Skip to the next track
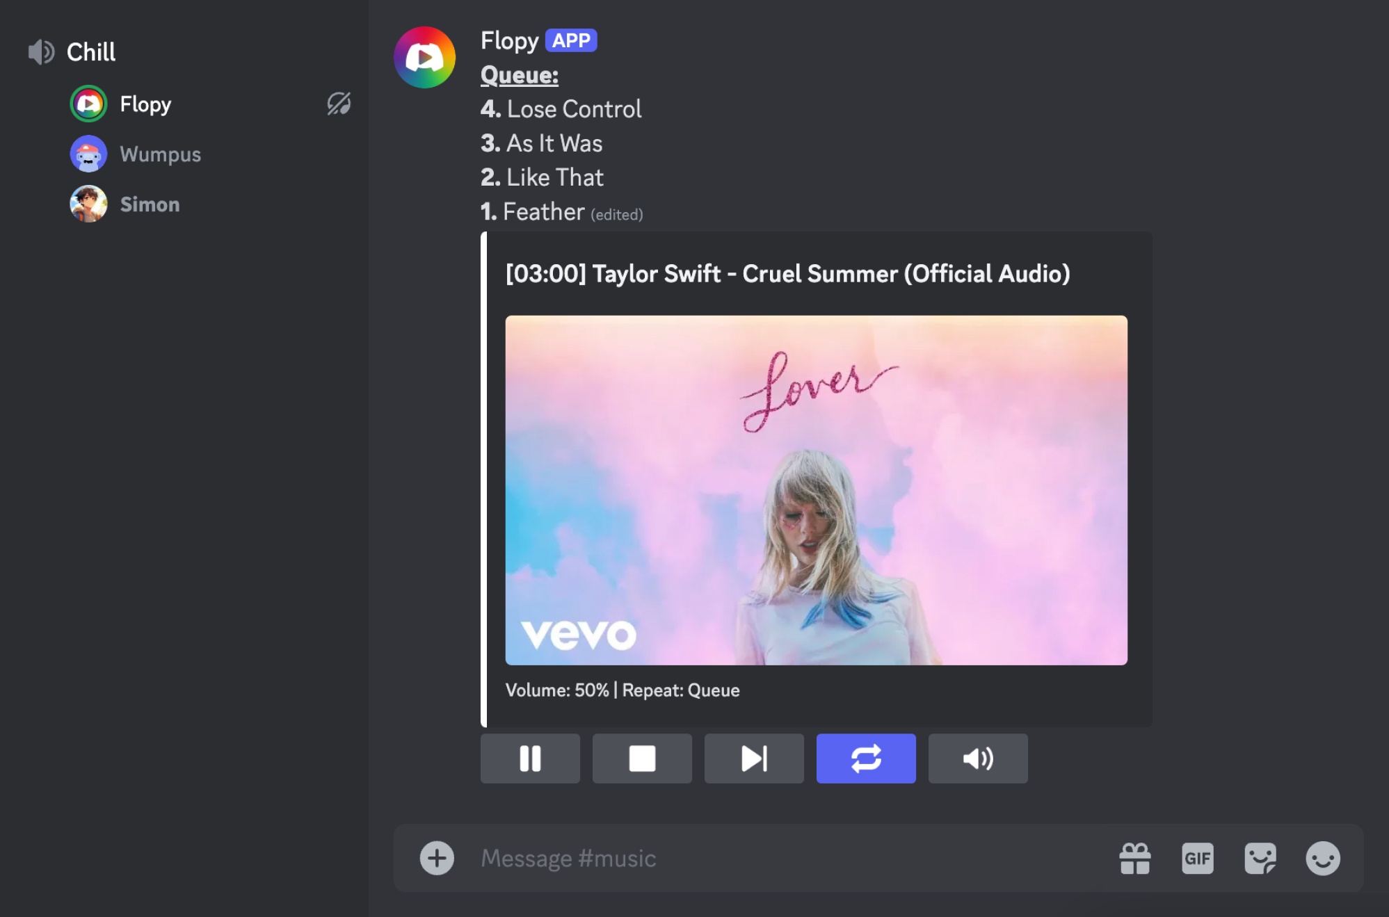 (x=754, y=758)
